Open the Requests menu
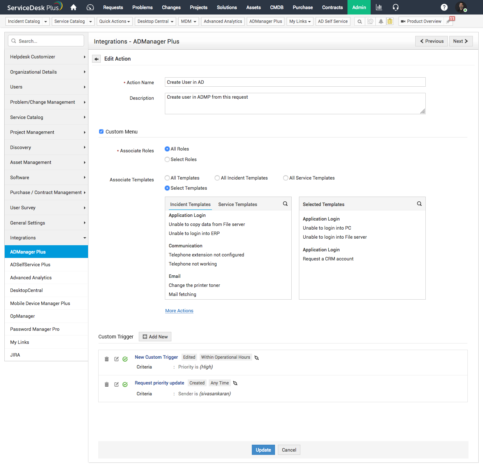The image size is (483, 469). point(113,7)
